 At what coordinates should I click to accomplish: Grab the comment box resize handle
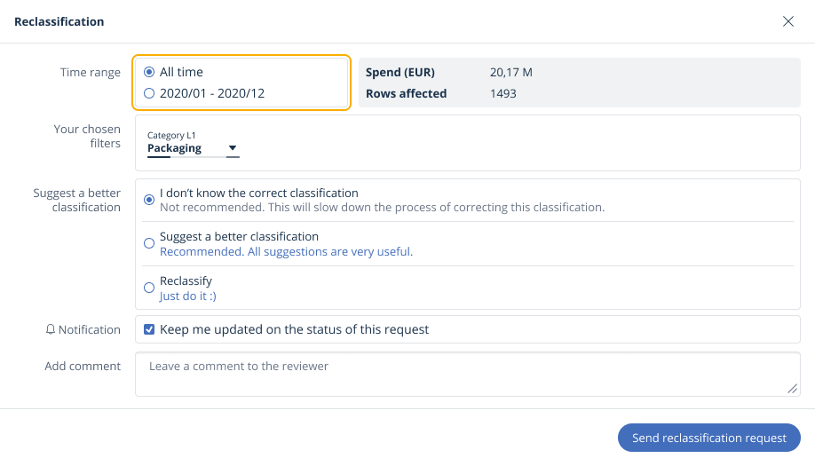coord(791,388)
